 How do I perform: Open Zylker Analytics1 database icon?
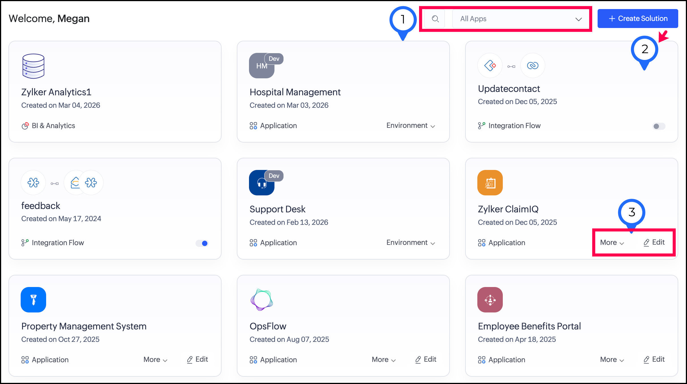pyautogui.click(x=33, y=66)
